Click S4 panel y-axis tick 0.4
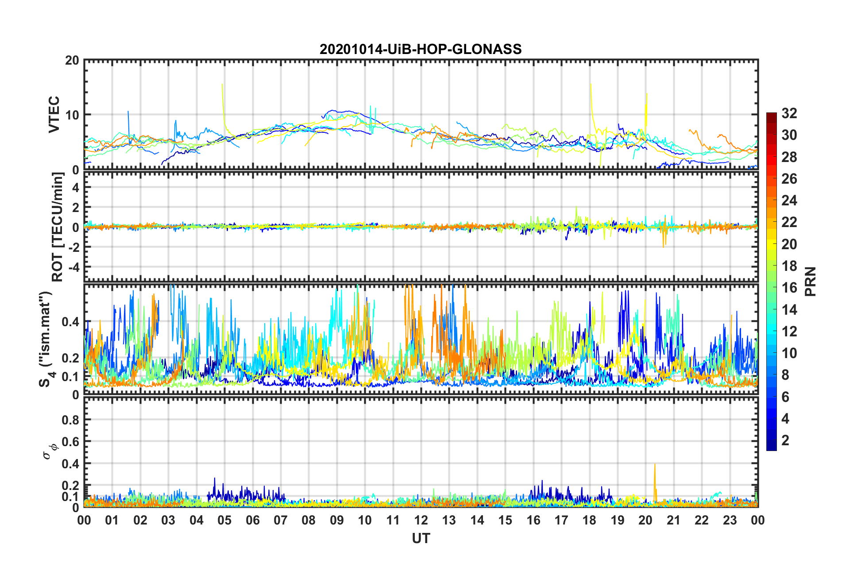842x563 pixels. 71,322
